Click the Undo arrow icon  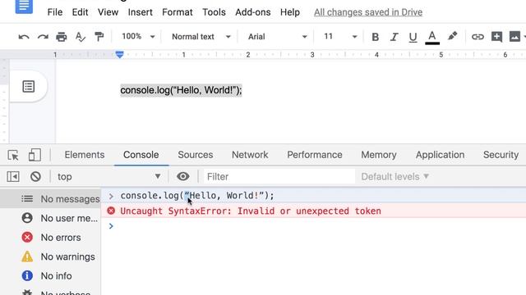pyautogui.click(x=24, y=37)
